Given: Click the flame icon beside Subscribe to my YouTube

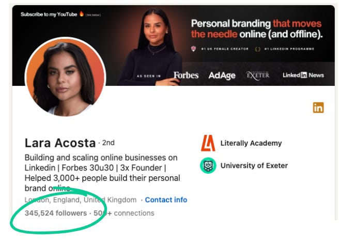Looking at the screenshot, I should pos(82,14).
